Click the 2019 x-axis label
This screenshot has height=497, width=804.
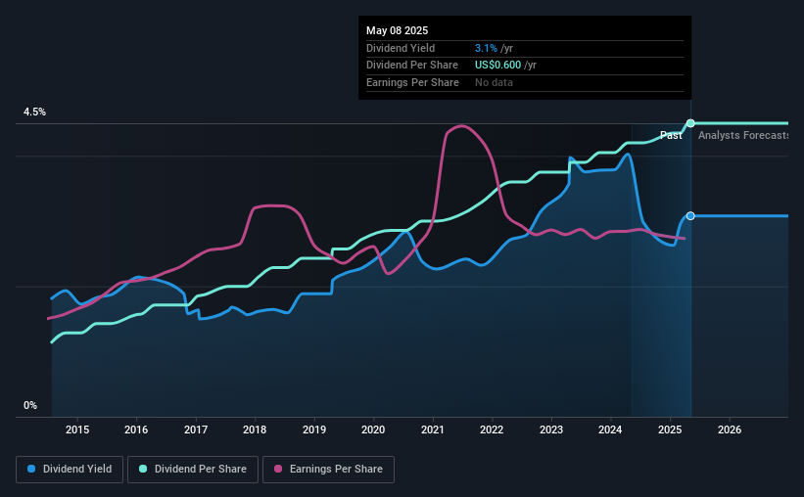point(314,429)
